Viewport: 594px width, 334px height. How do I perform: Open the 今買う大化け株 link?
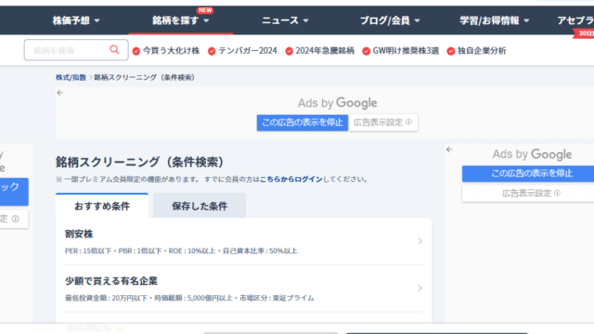[x=171, y=51]
